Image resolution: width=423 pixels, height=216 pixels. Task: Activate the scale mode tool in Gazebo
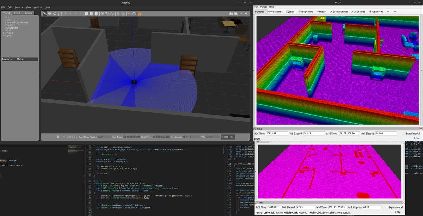pos(60,13)
